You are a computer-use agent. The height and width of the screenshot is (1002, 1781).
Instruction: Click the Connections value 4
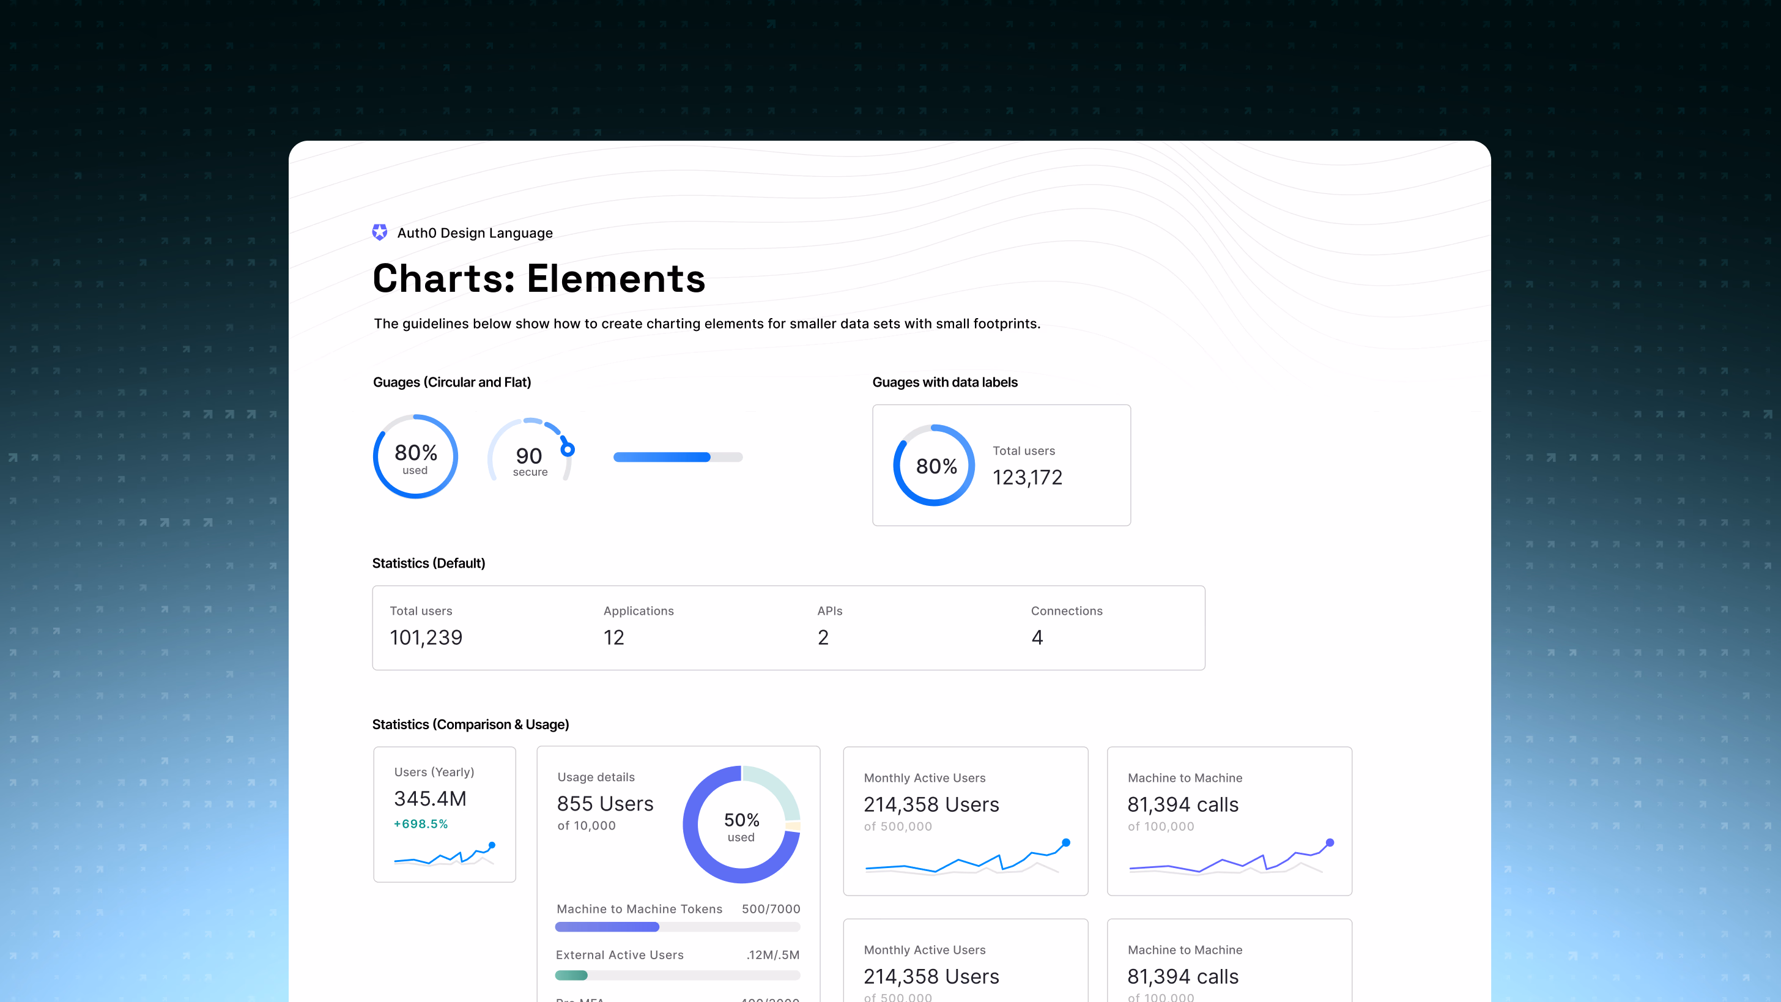(1037, 637)
